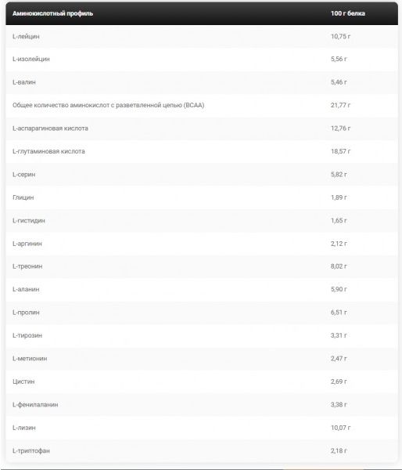The image size is (402, 470).
Task: Click L-глутаминовая кислота label
Action: (x=48, y=151)
